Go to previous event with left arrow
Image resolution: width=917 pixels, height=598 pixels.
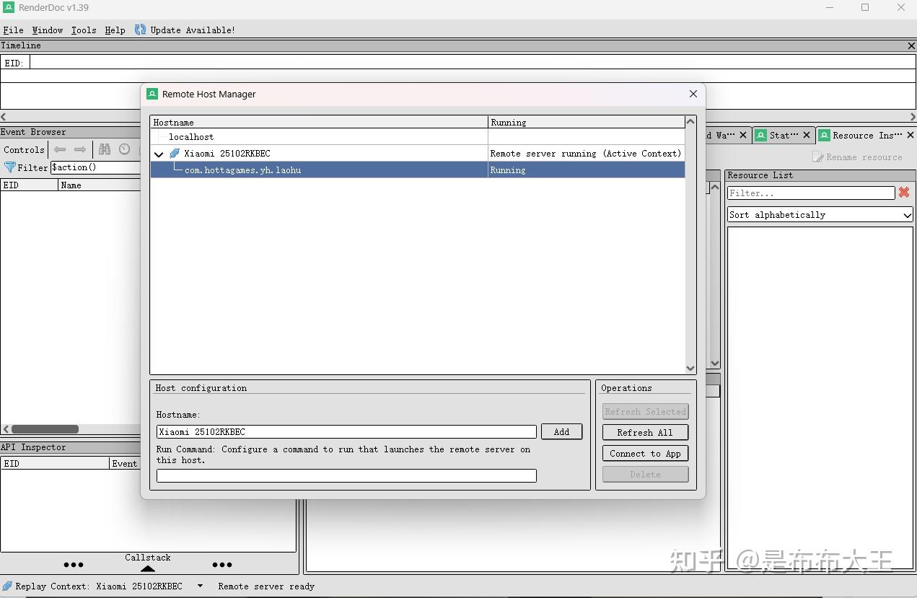point(60,149)
